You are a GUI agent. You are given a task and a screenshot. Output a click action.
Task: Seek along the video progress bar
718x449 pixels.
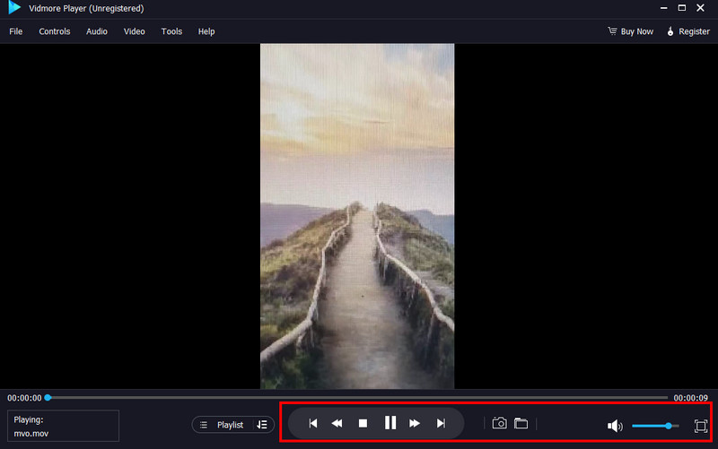(x=357, y=397)
